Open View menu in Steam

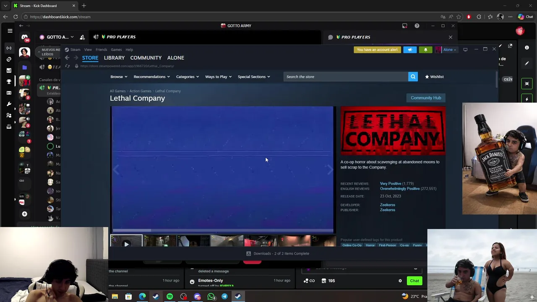[x=88, y=49]
